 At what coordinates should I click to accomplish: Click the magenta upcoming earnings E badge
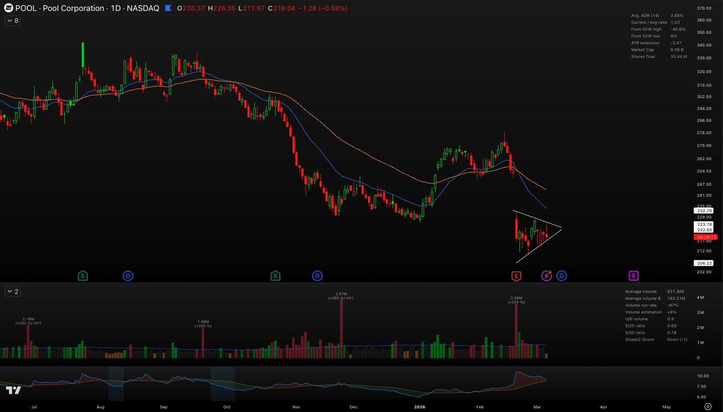click(633, 275)
